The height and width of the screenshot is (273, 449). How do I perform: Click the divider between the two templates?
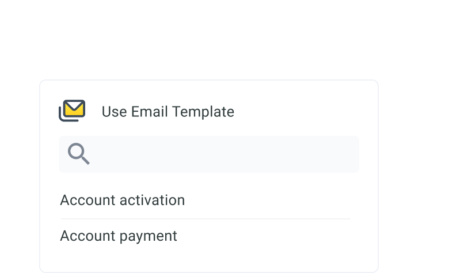click(x=205, y=219)
